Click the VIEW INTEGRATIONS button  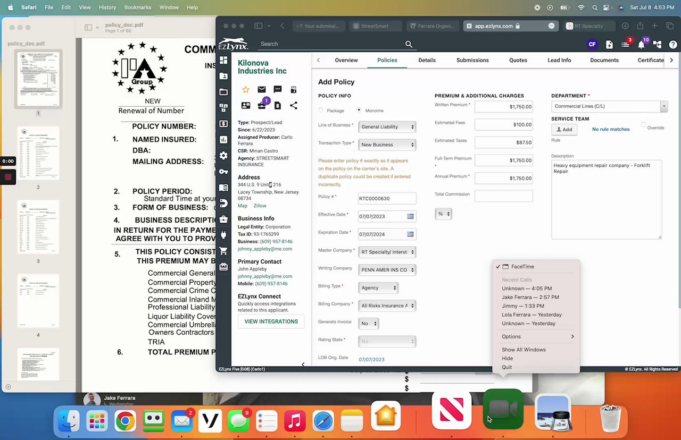pyautogui.click(x=271, y=321)
